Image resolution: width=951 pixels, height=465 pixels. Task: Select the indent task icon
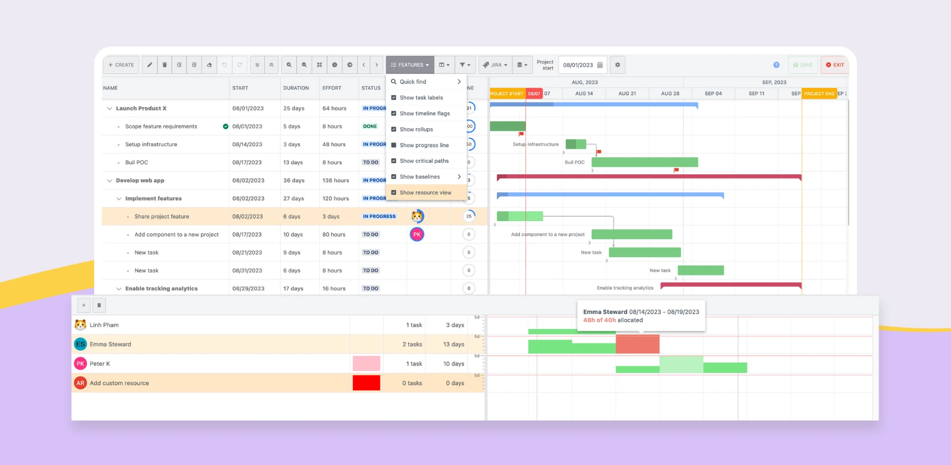(x=179, y=65)
